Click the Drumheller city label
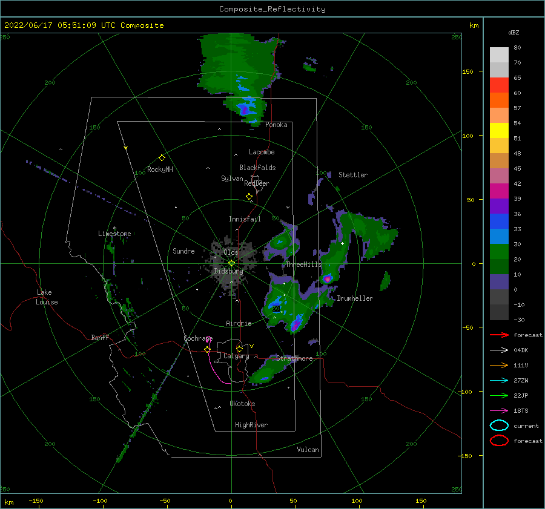The image size is (545, 509). pos(355,298)
